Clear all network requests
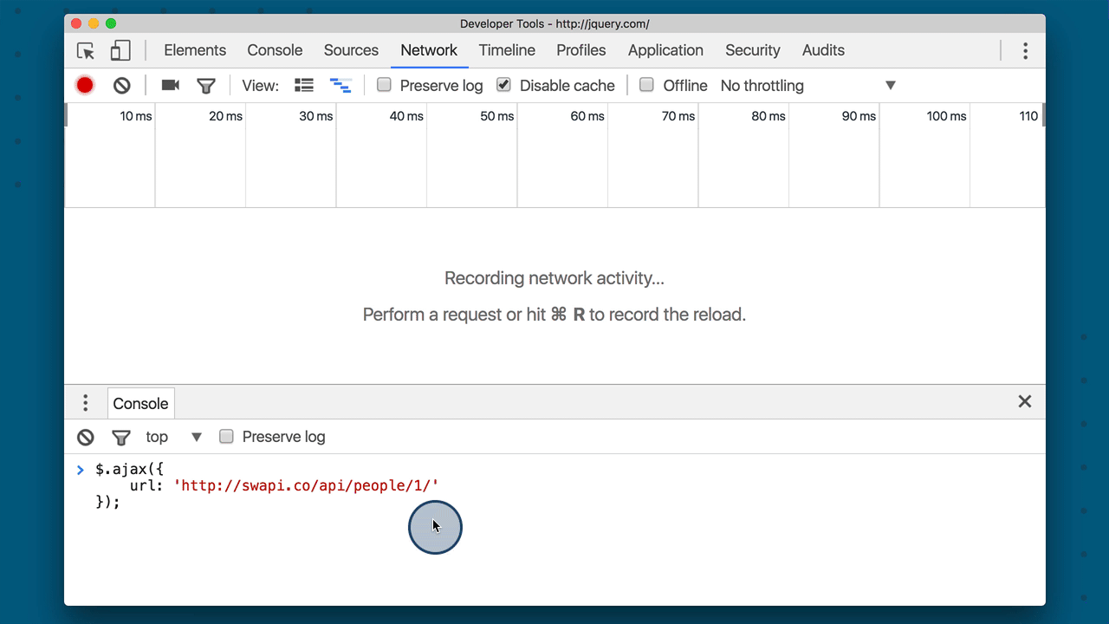1109x624 pixels. pyautogui.click(x=121, y=85)
